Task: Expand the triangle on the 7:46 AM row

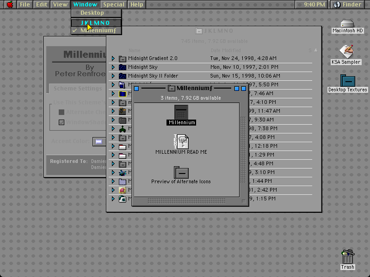Action: [x=113, y=94]
